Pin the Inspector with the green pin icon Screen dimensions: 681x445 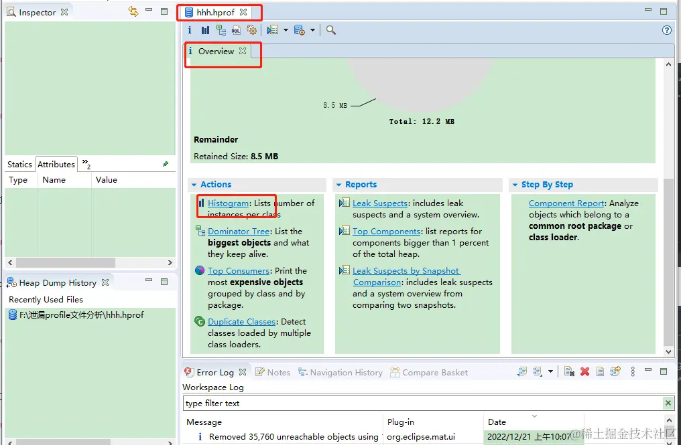166,164
